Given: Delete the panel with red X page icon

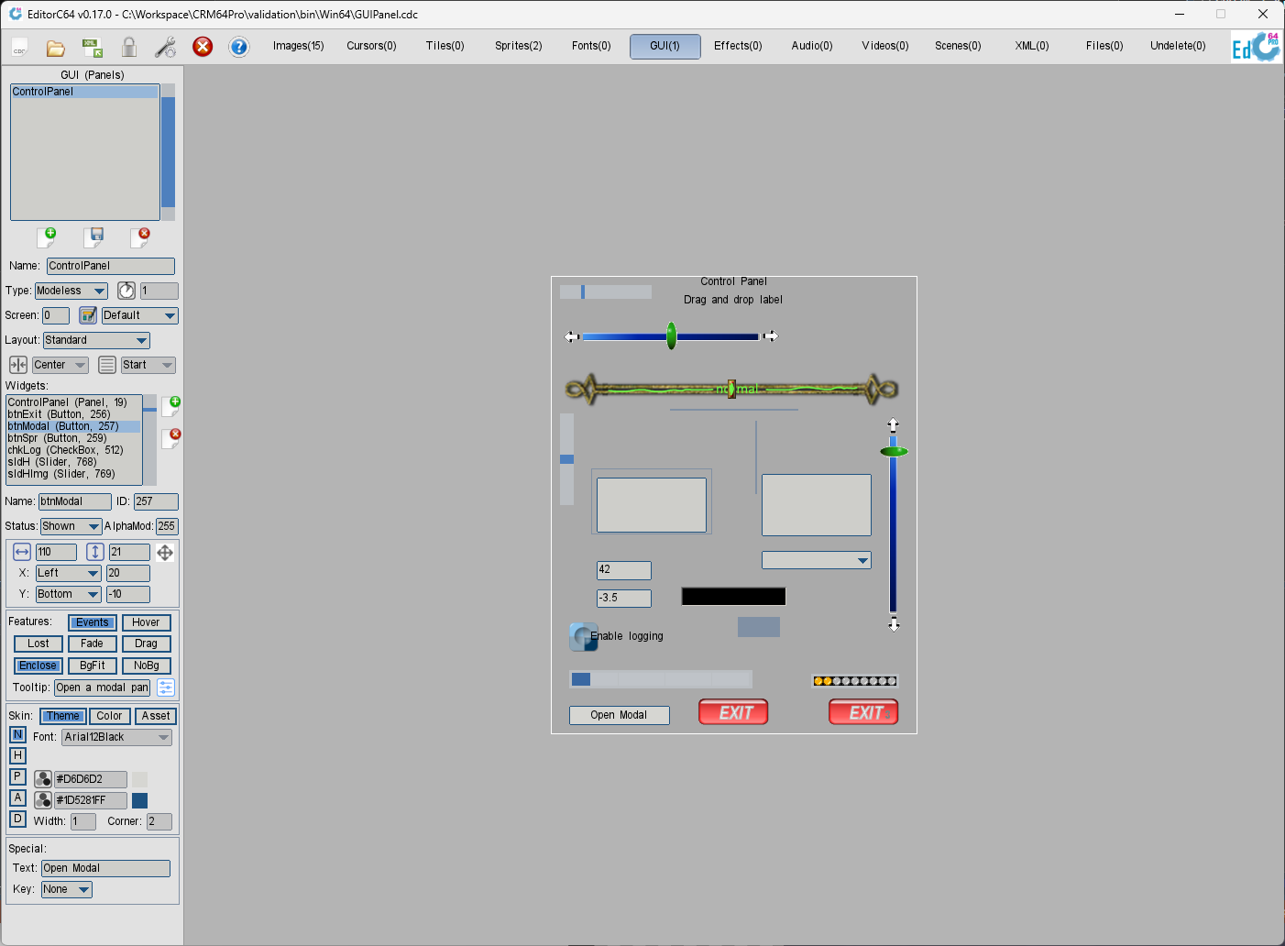Looking at the screenshot, I should pyautogui.click(x=140, y=237).
